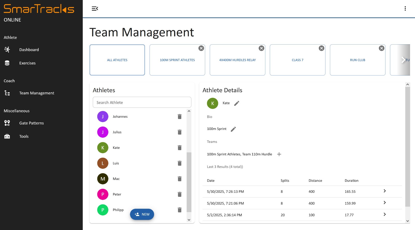Viewport: 415px width, 230px height.
Task: Collapse the sidebar with the menu icon
Action: [x=95, y=9]
